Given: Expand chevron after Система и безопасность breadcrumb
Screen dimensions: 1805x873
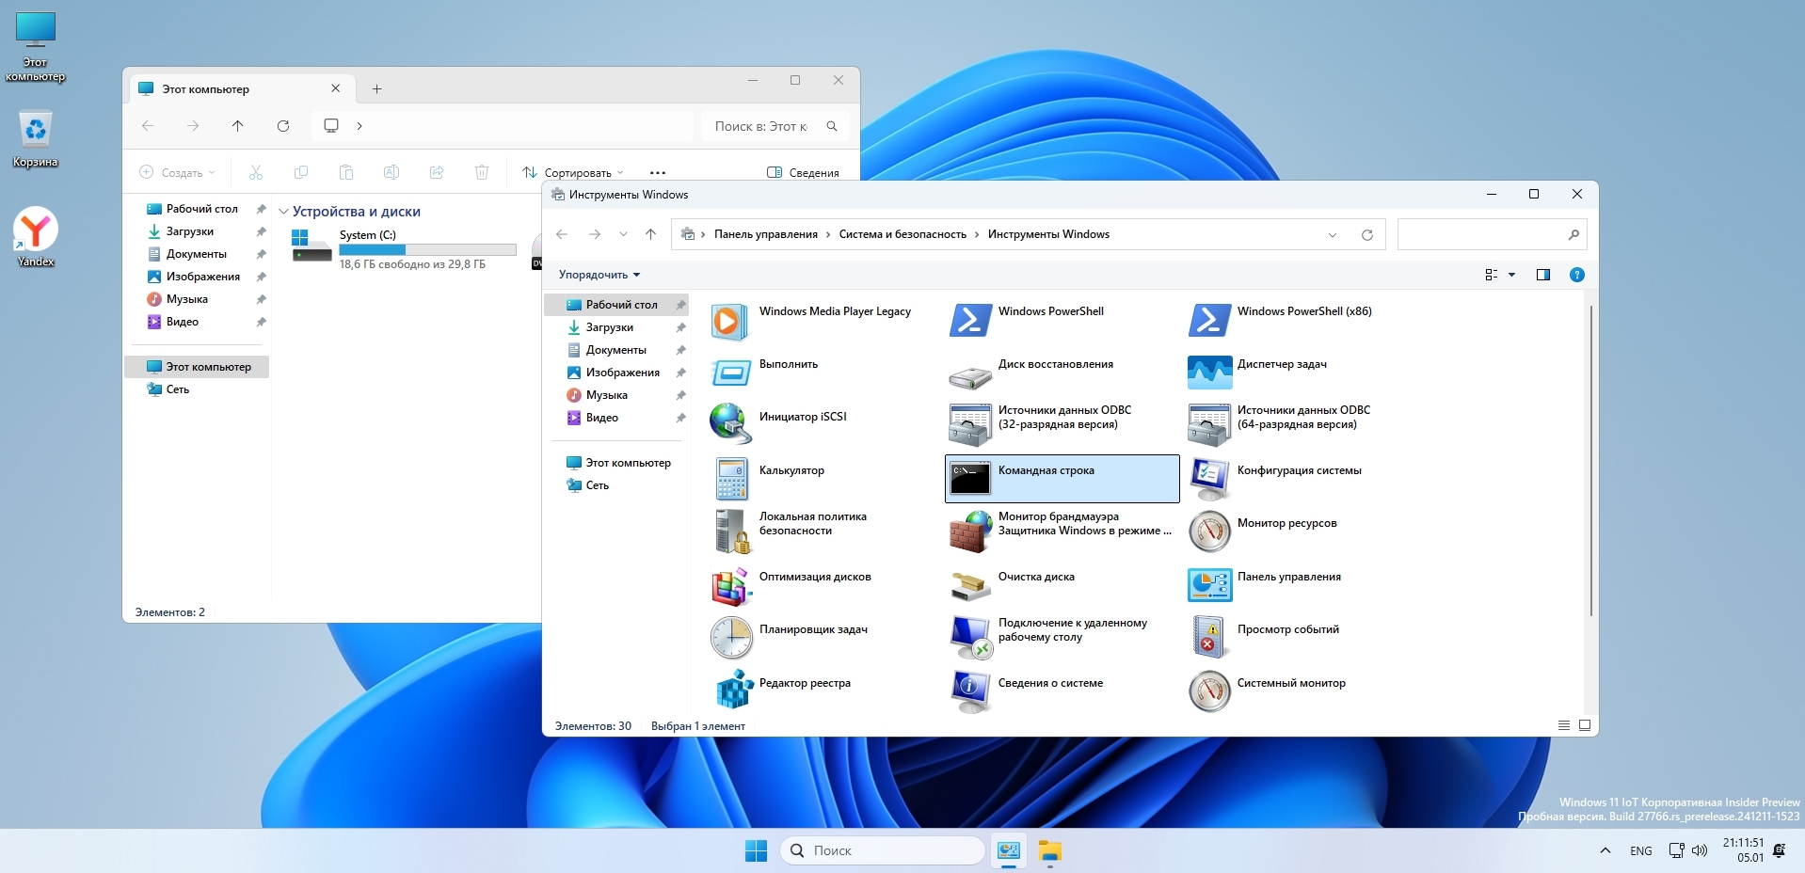Looking at the screenshot, I should 977,234.
